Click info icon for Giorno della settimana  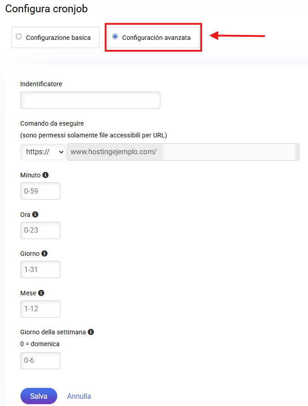pos(91,332)
